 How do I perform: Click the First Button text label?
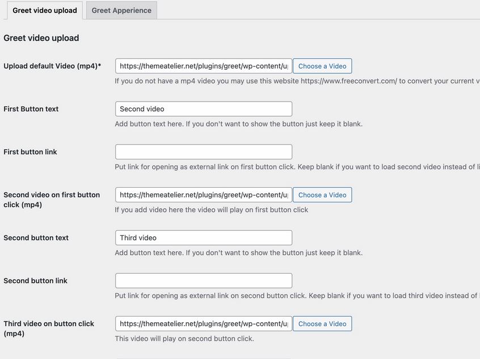(x=31, y=109)
